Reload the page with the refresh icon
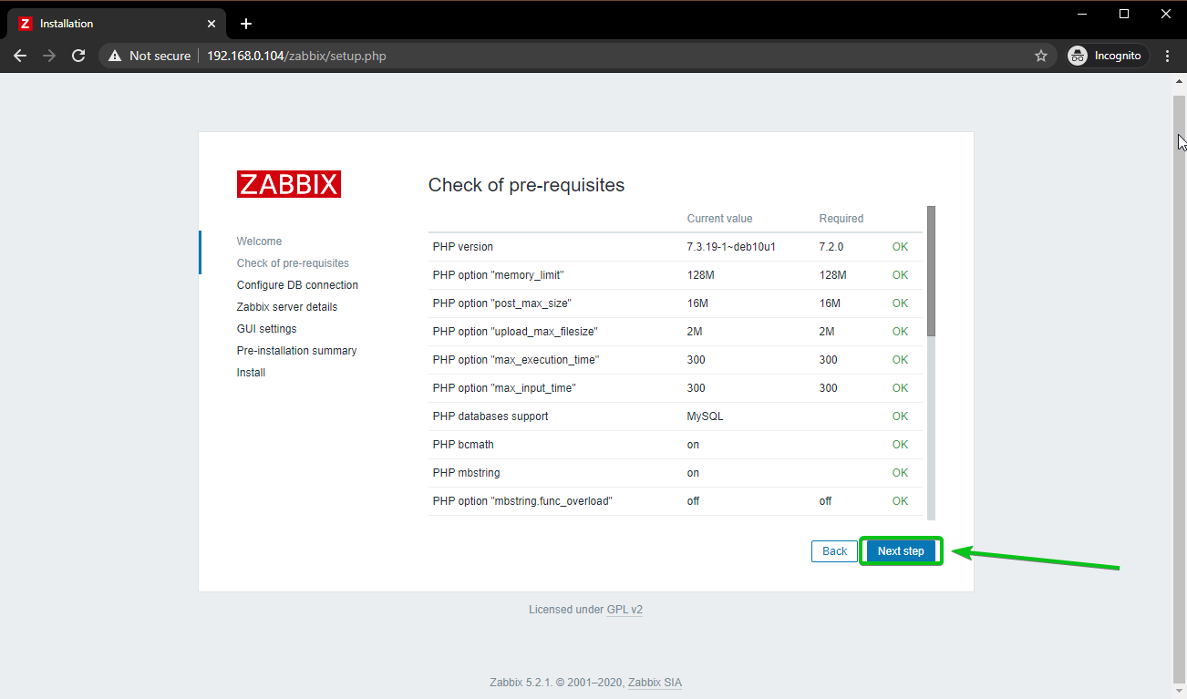 (78, 56)
